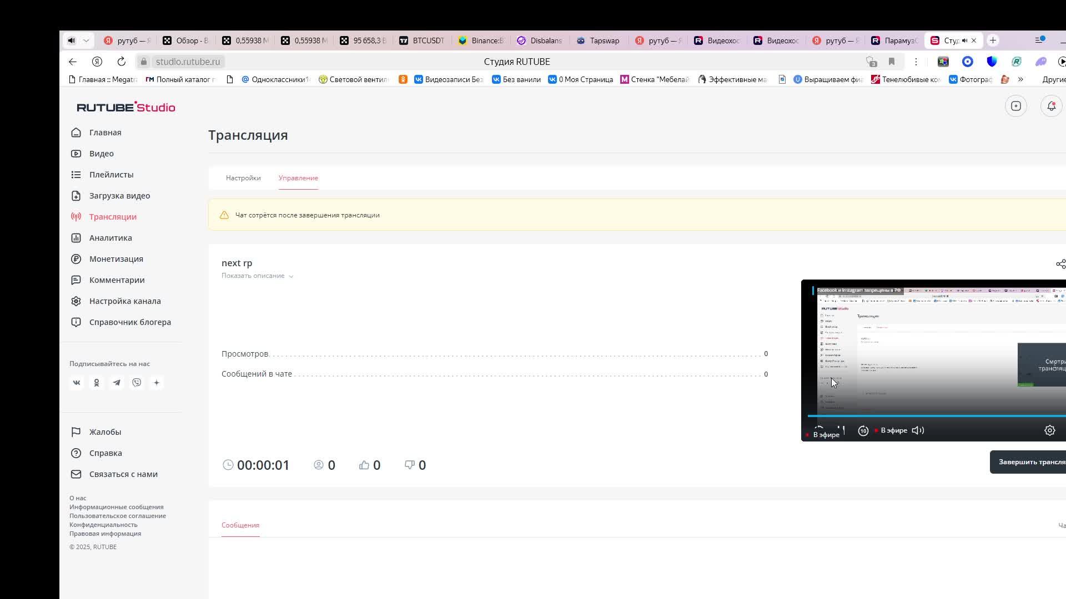1066x599 pixels.
Task: Click the add video plus icon in header
Action: 1015,106
